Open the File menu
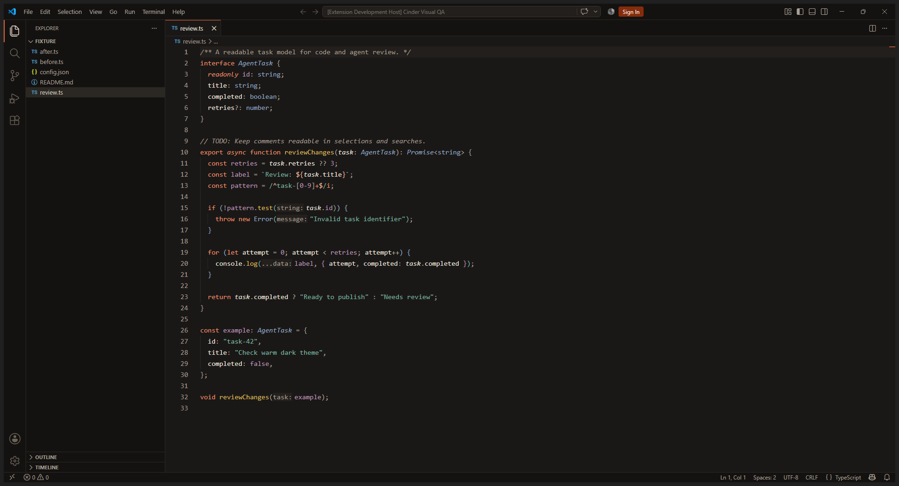899x486 pixels. click(28, 12)
